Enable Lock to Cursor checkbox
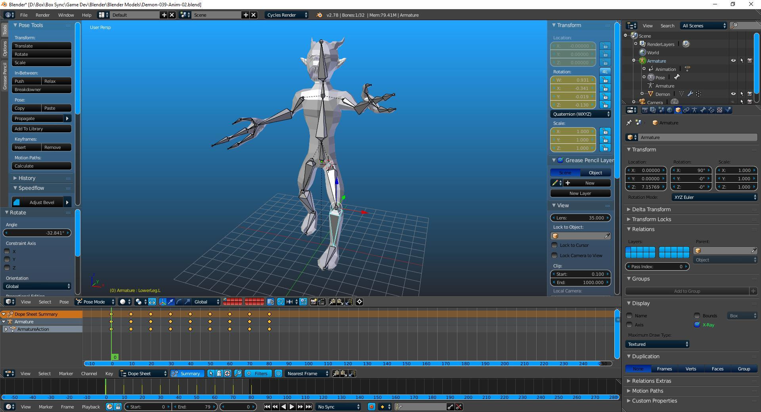 [554, 245]
